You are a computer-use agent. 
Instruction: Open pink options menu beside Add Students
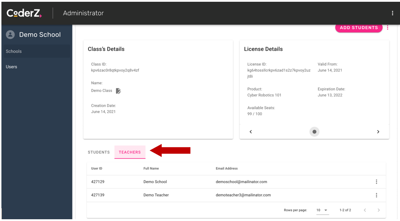tap(388, 28)
